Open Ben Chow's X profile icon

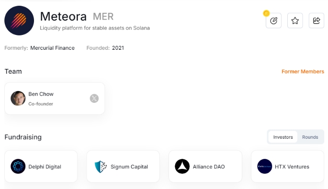pyautogui.click(x=94, y=98)
